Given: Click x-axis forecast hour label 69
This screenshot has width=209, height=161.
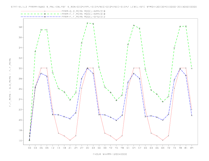Looking at the screenshot, I should click(163, 148).
